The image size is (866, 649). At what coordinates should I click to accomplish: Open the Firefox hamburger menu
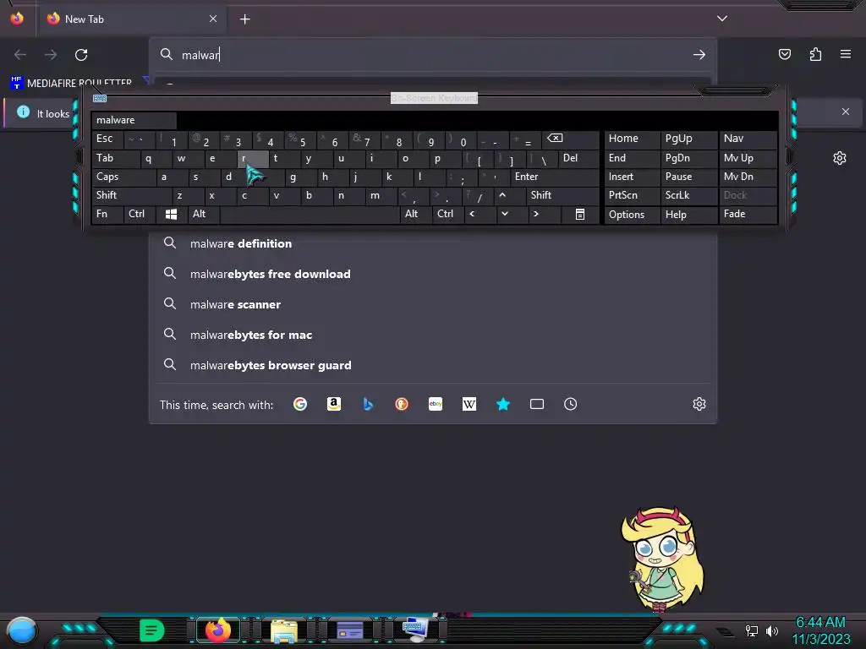[845, 54]
